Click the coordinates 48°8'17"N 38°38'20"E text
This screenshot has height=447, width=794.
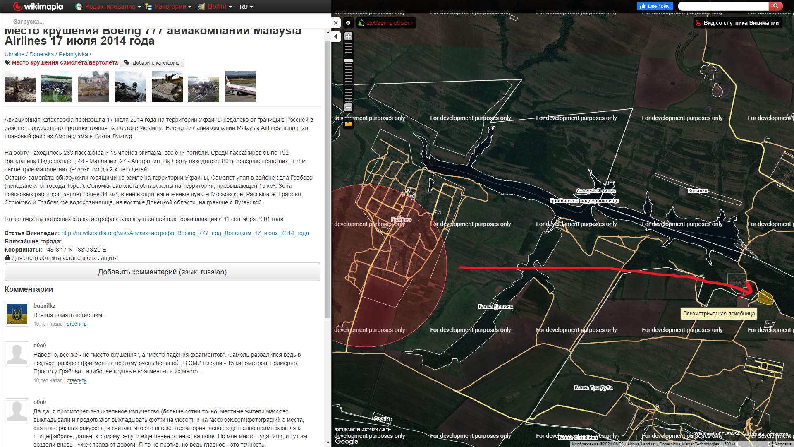77,250
